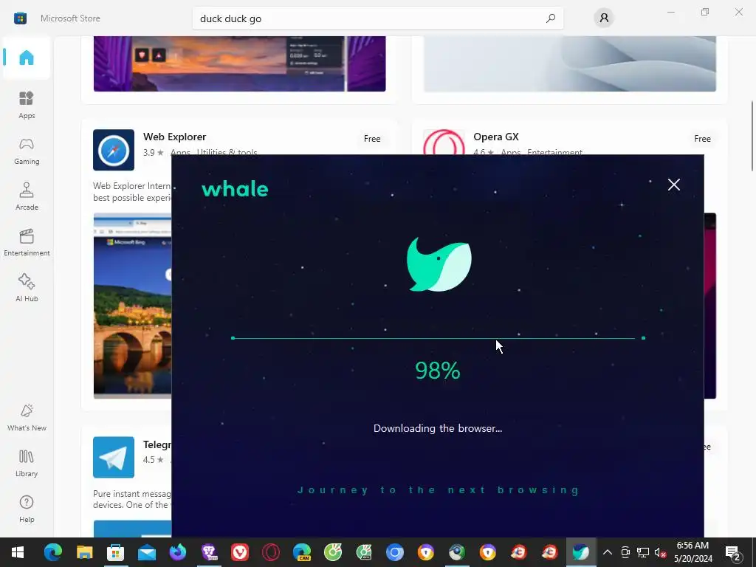
Task: Open the notification center
Action: [733, 553]
